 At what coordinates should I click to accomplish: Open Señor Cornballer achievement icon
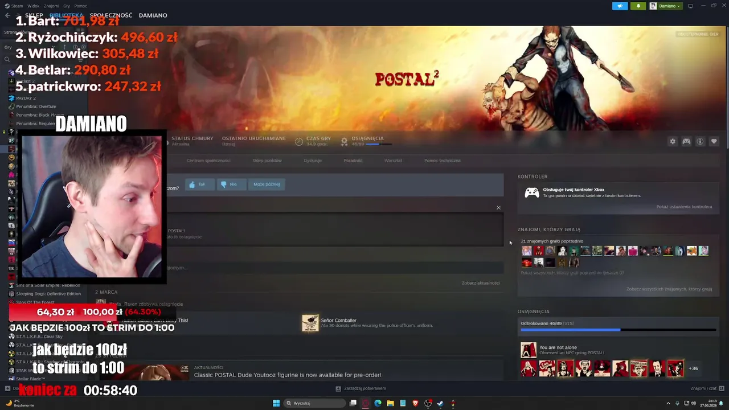(x=310, y=323)
